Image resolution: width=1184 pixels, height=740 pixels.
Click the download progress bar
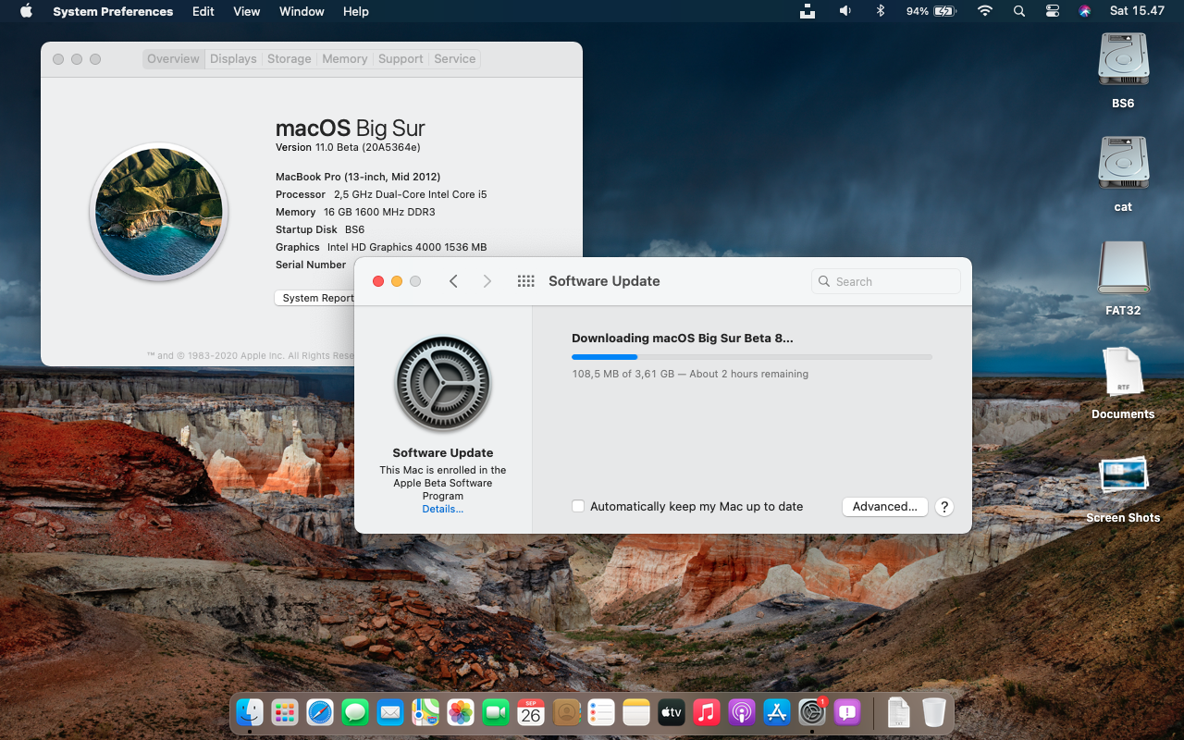(752, 356)
